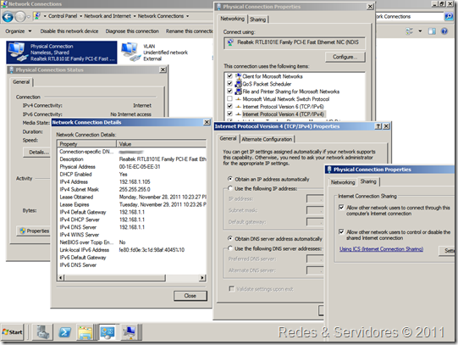The width and height of the screenshot is (458, 345).
Task: Open the Help icon in the toolbar
Action: tap(444, 31)
